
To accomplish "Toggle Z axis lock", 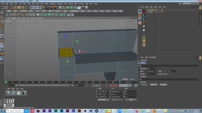I will click(x=39, y=8).
